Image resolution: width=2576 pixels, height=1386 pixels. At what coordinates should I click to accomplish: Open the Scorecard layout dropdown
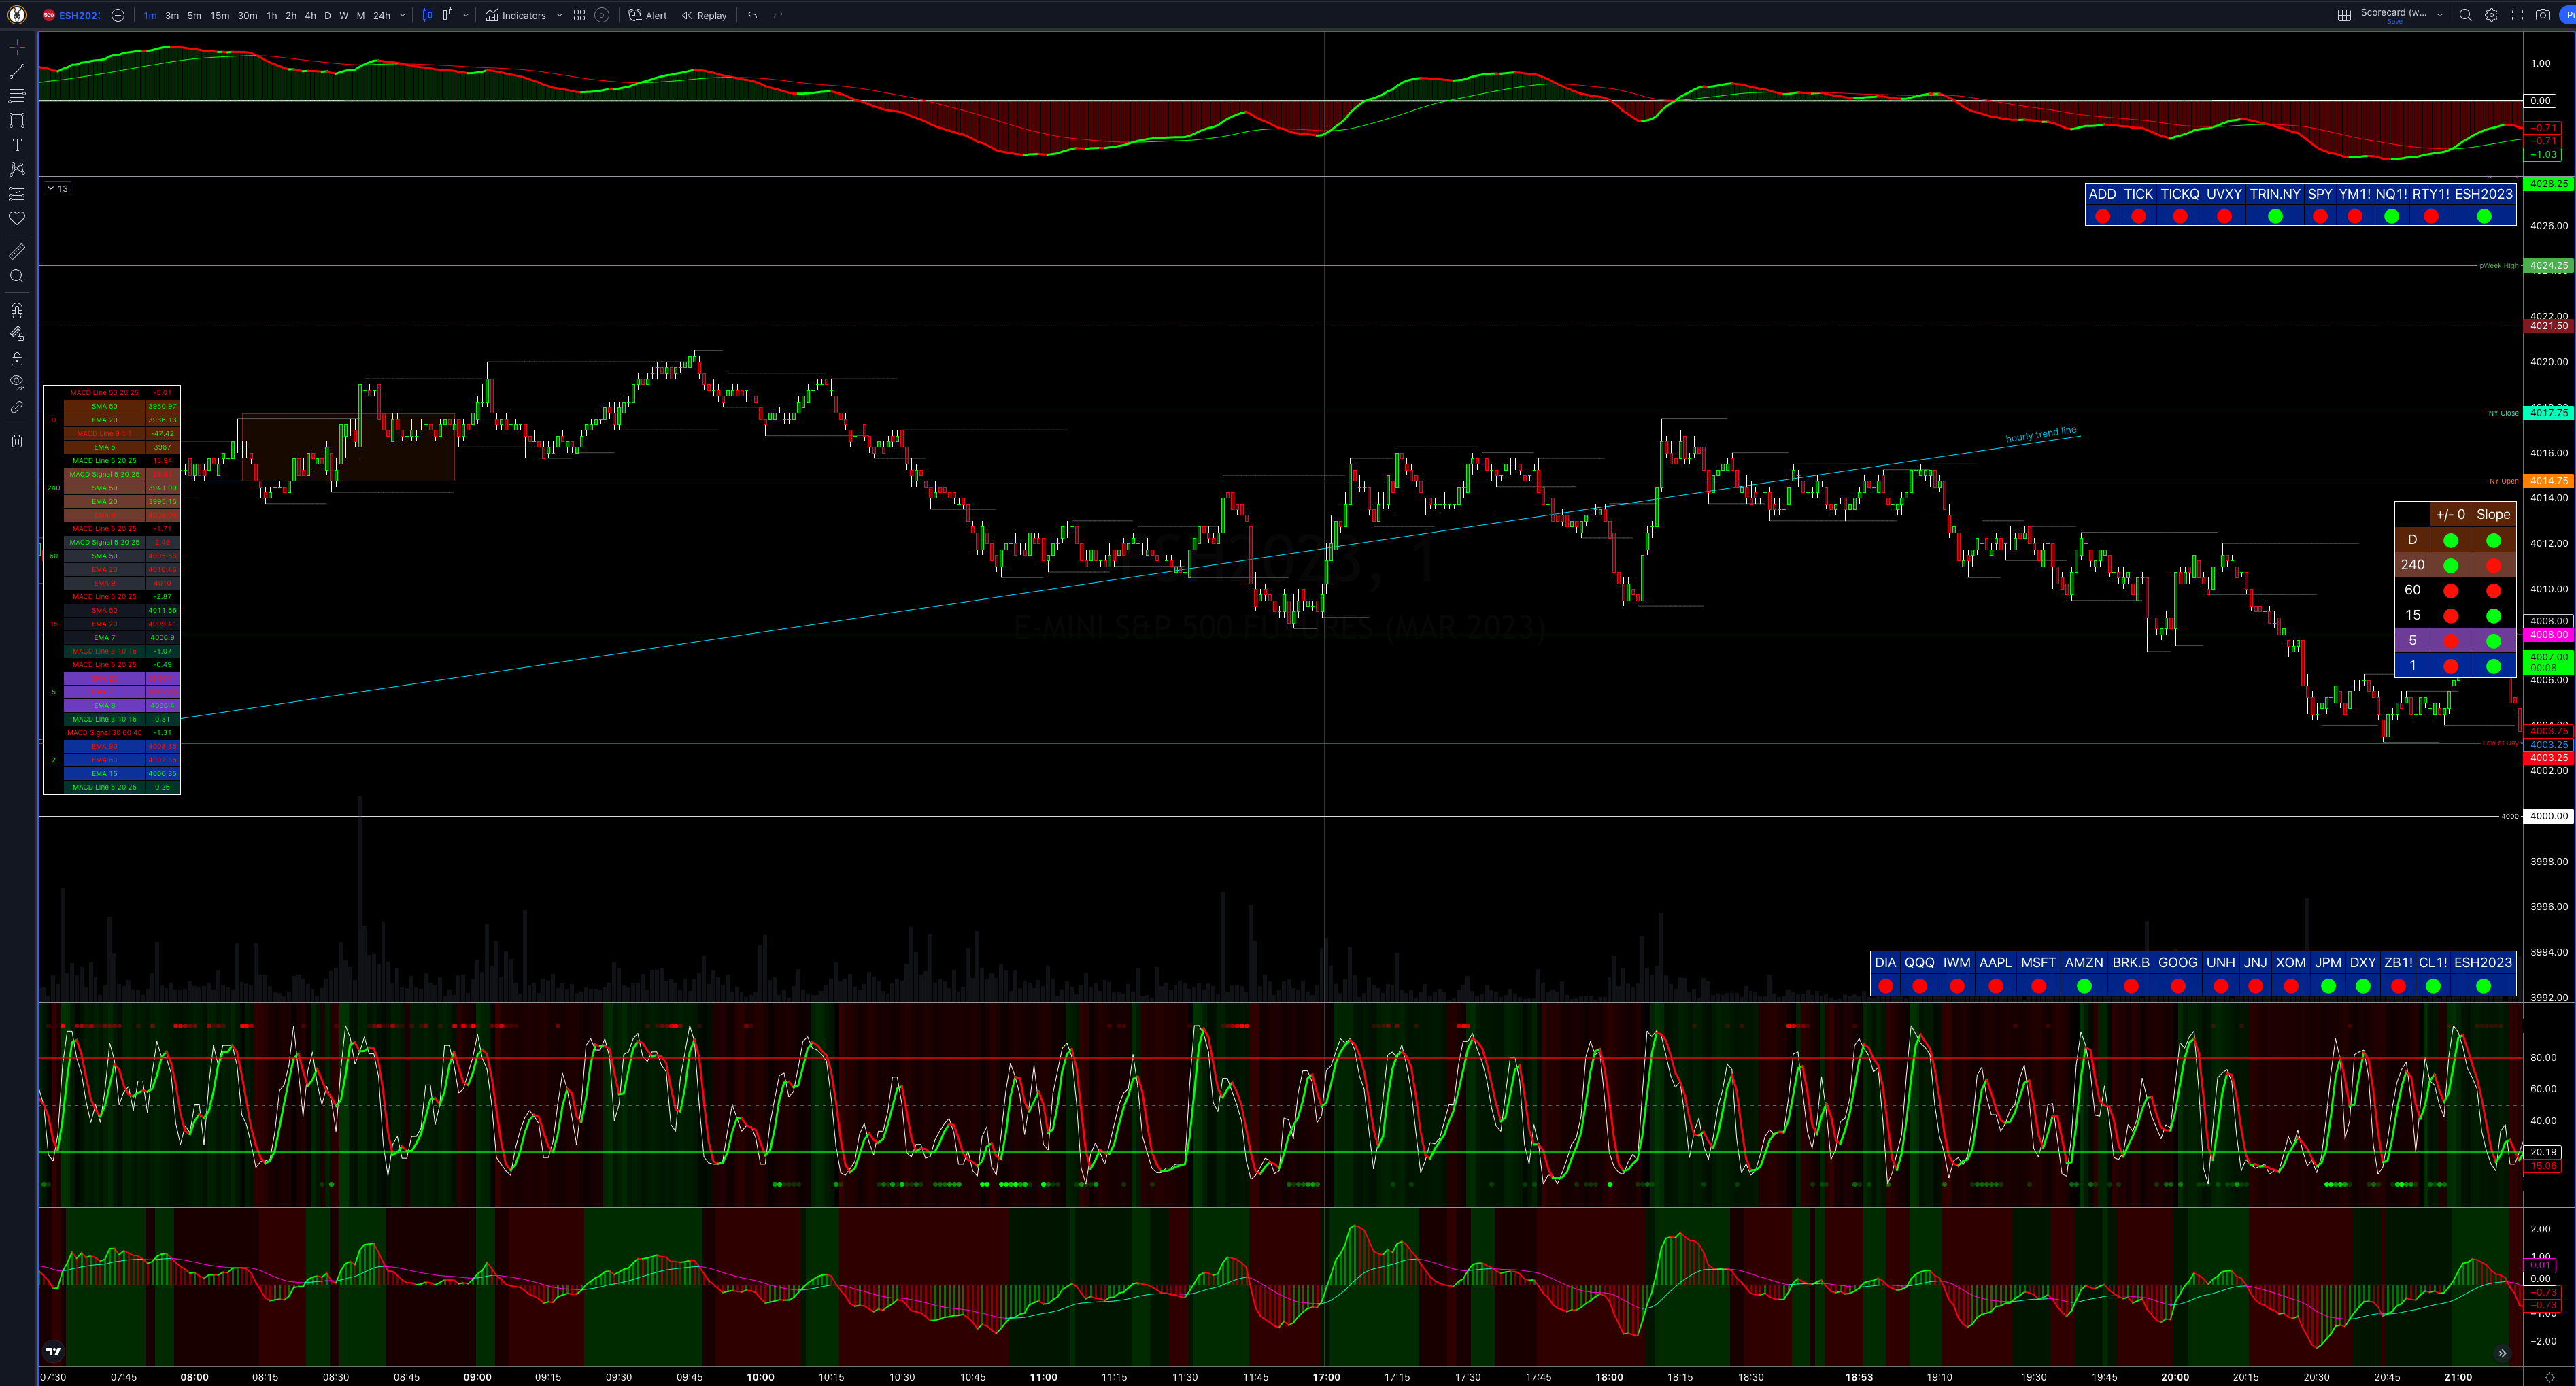(x=2440, y=15)
